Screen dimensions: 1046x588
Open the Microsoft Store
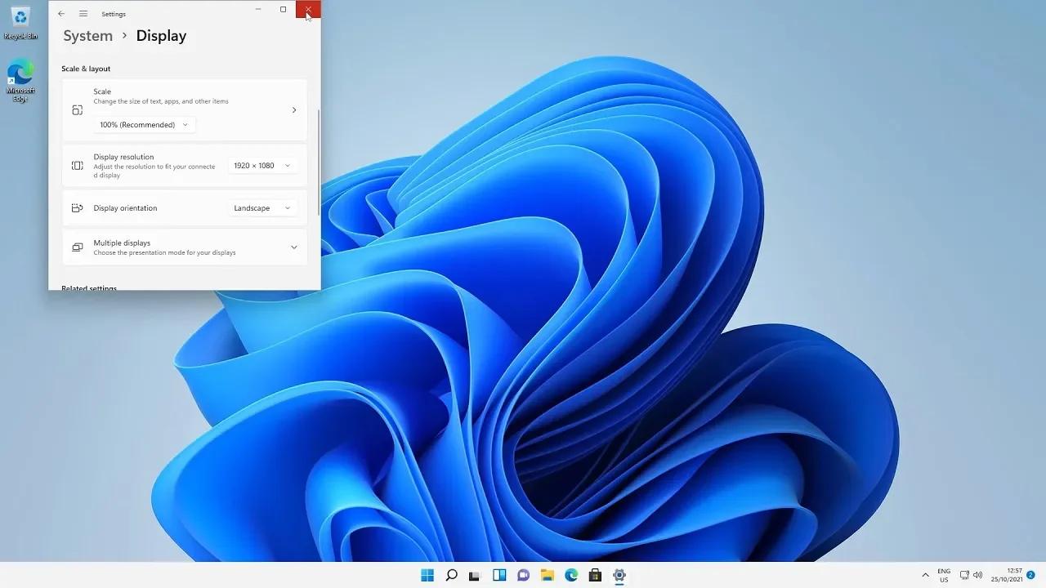click(x=595, y=575)
